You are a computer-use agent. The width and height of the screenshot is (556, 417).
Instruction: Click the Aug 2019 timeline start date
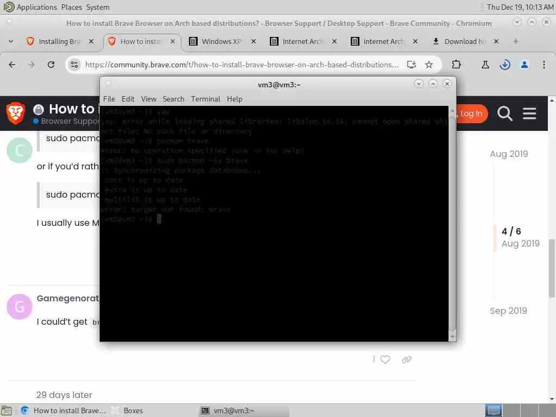(x=509, y=154)
